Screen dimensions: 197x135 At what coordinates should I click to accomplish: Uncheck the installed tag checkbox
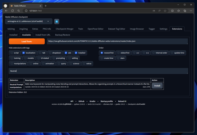tap(76, 53)
